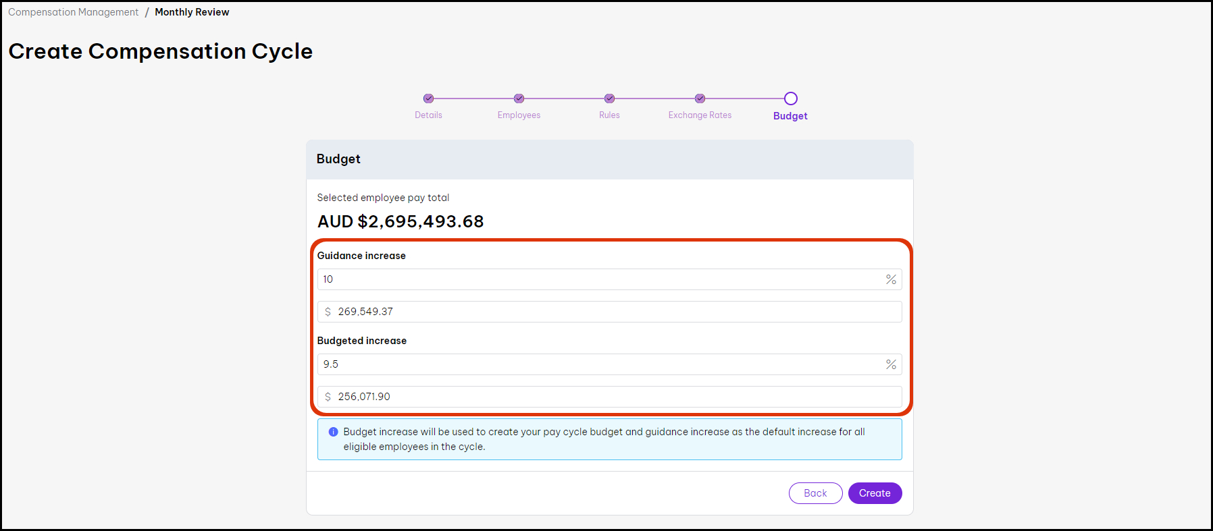Go to the Employees step label
The width and height of the screenshot is (1213, 531).
(519, 115)
